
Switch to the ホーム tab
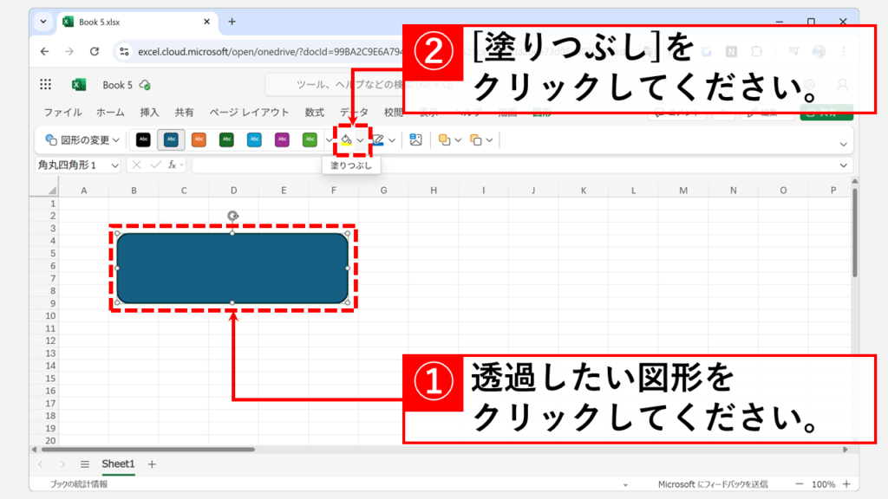pos(110,112)
